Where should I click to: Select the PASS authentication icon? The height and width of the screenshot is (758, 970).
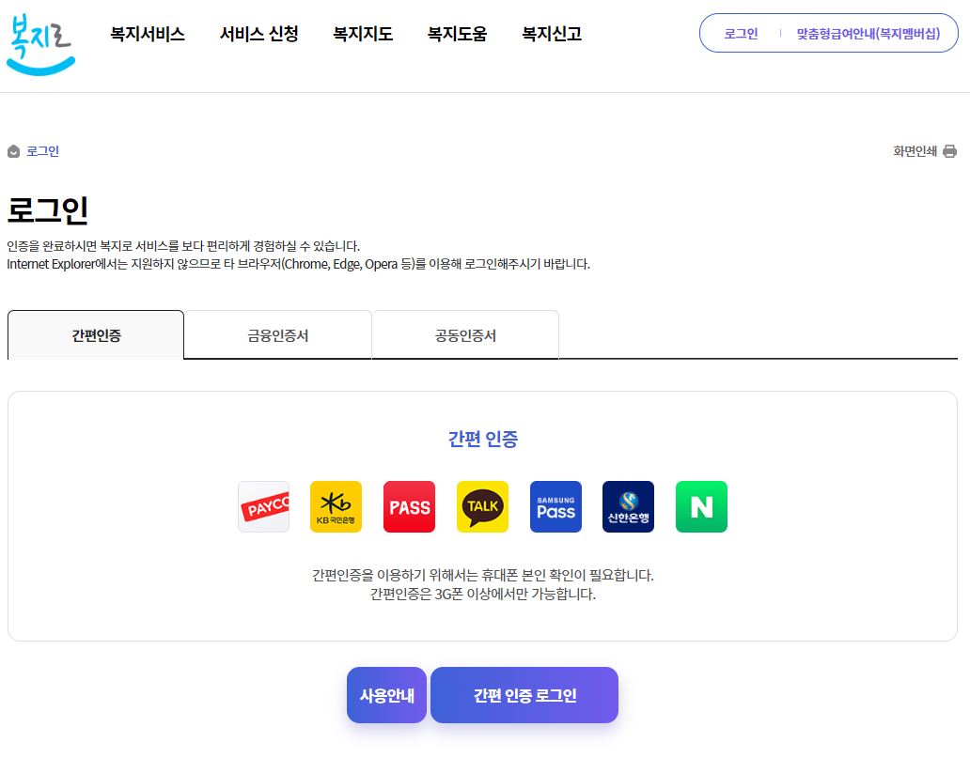coord(409,506)
